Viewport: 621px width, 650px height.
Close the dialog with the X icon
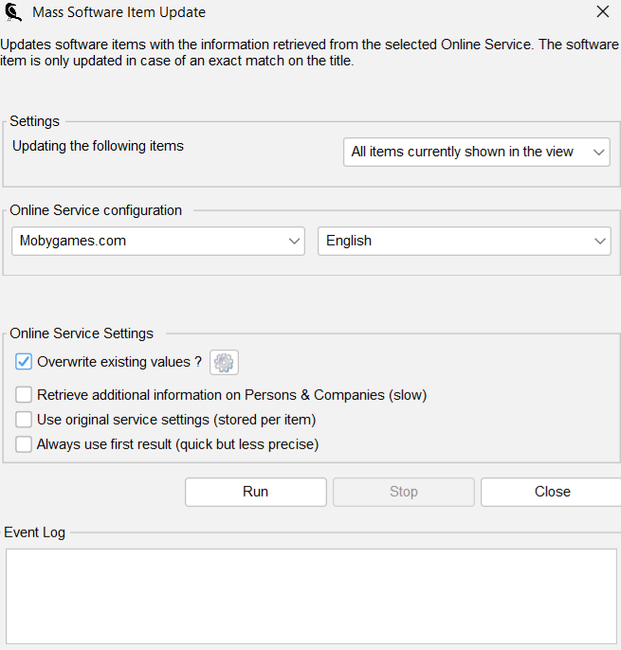[603, 11]
